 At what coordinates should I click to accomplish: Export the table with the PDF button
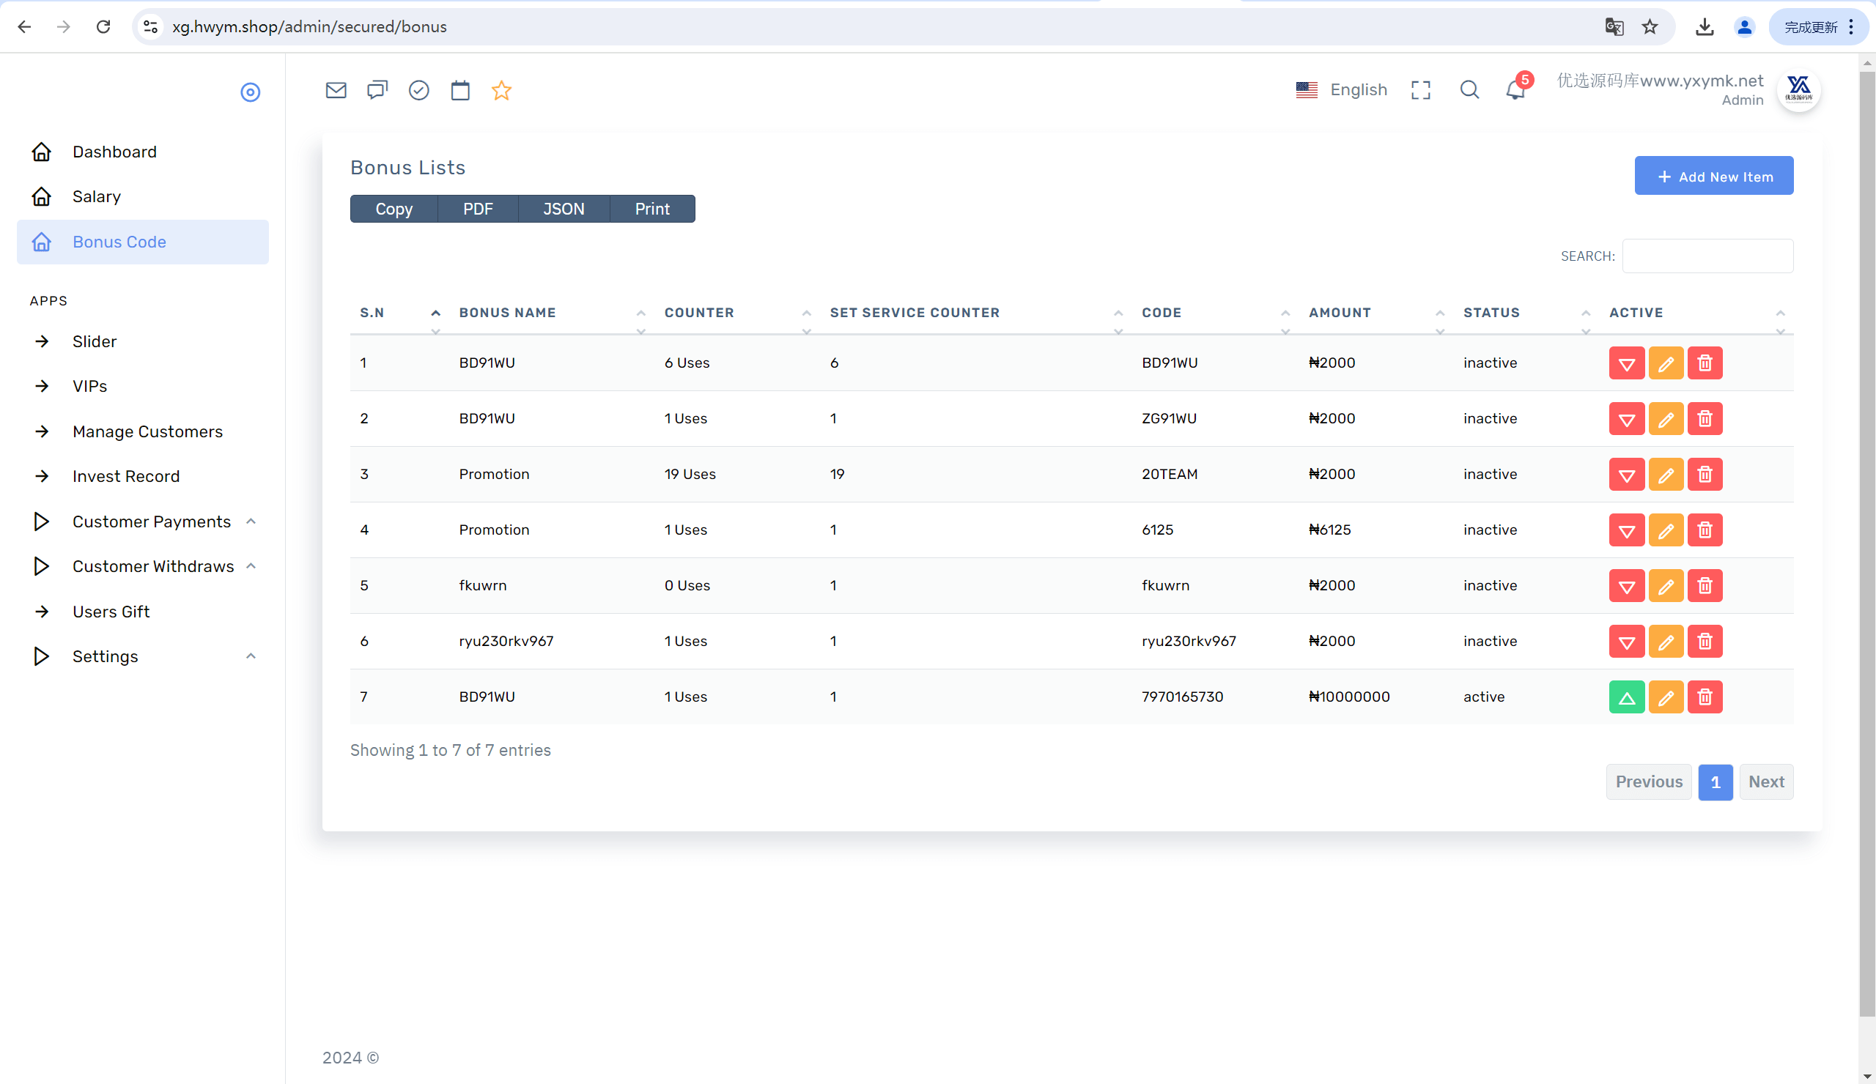coord(478,209)
